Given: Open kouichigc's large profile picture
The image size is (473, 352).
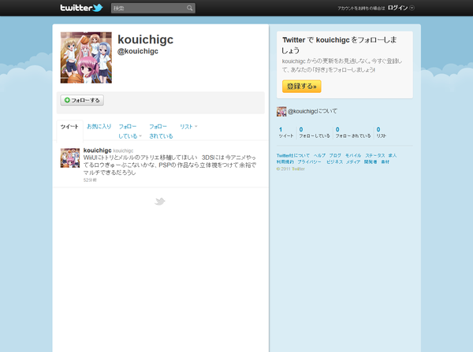Looking at the screenshot, I should click(x=86, y=57).
